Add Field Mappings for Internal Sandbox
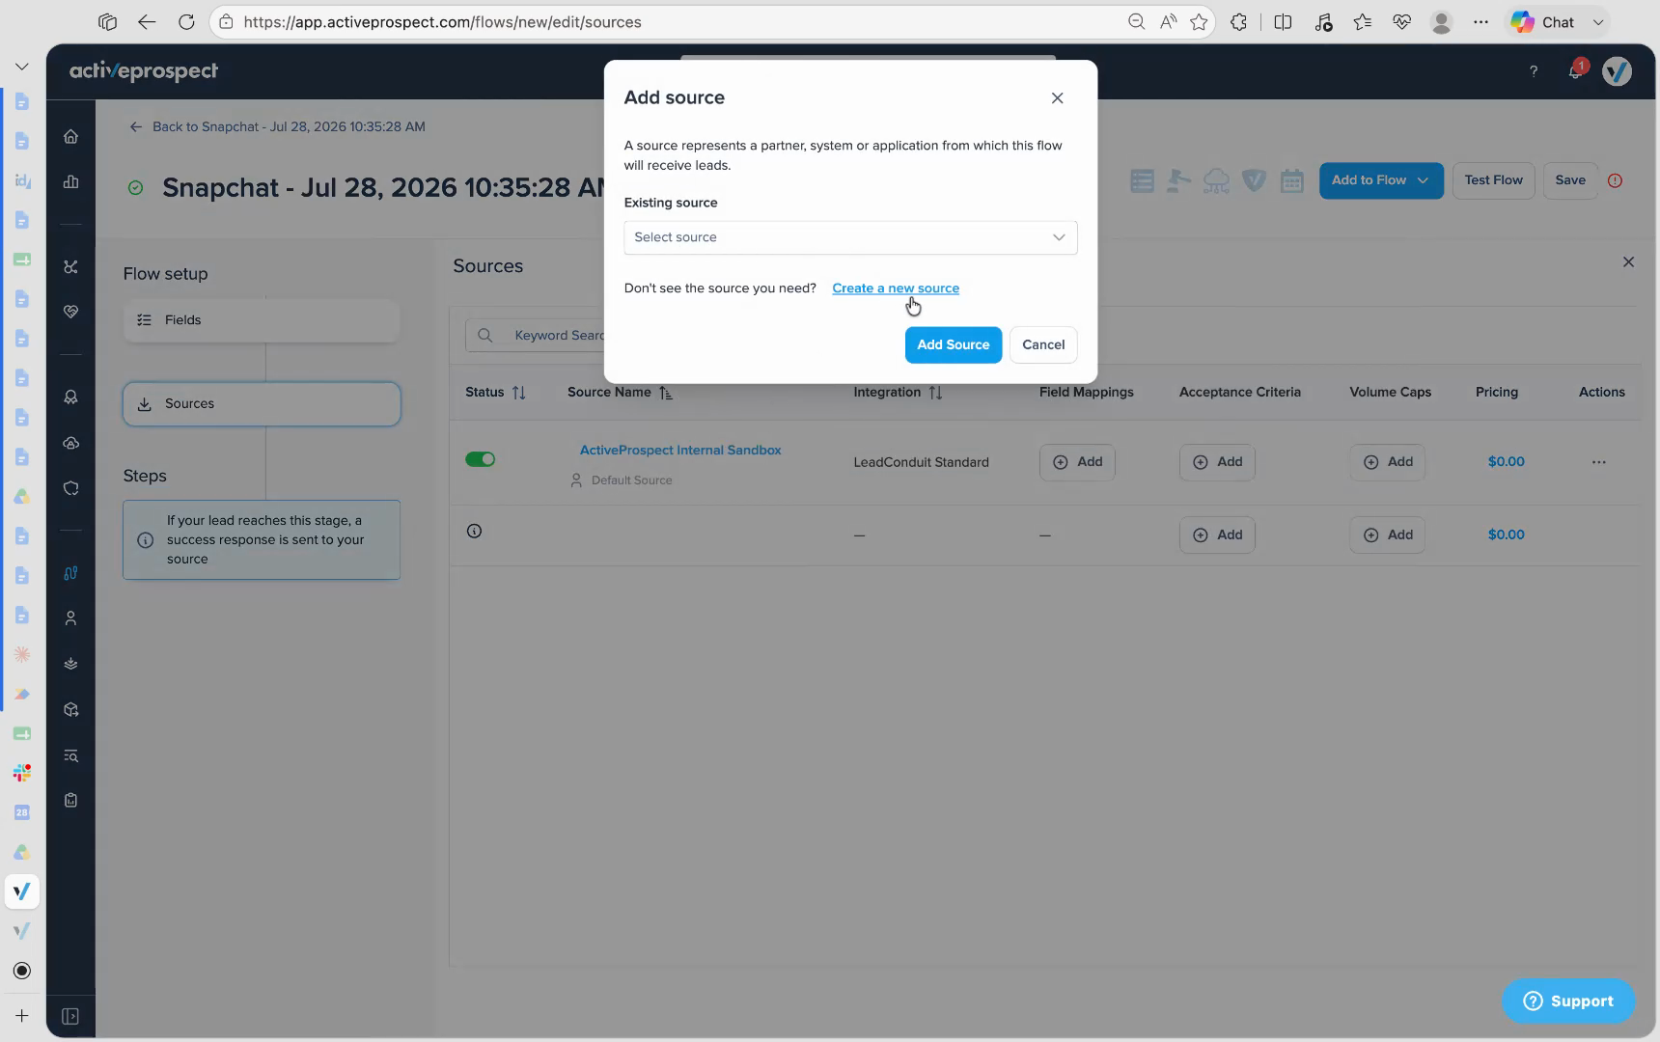This screenshot has width=1660, height=1042. 1077,462
